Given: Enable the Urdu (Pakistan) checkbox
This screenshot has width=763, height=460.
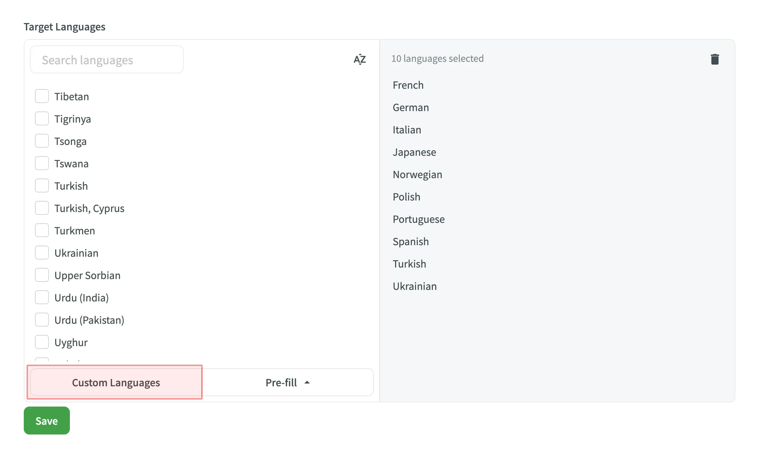Looking at the screenshot, I should (x=42, y=320).
